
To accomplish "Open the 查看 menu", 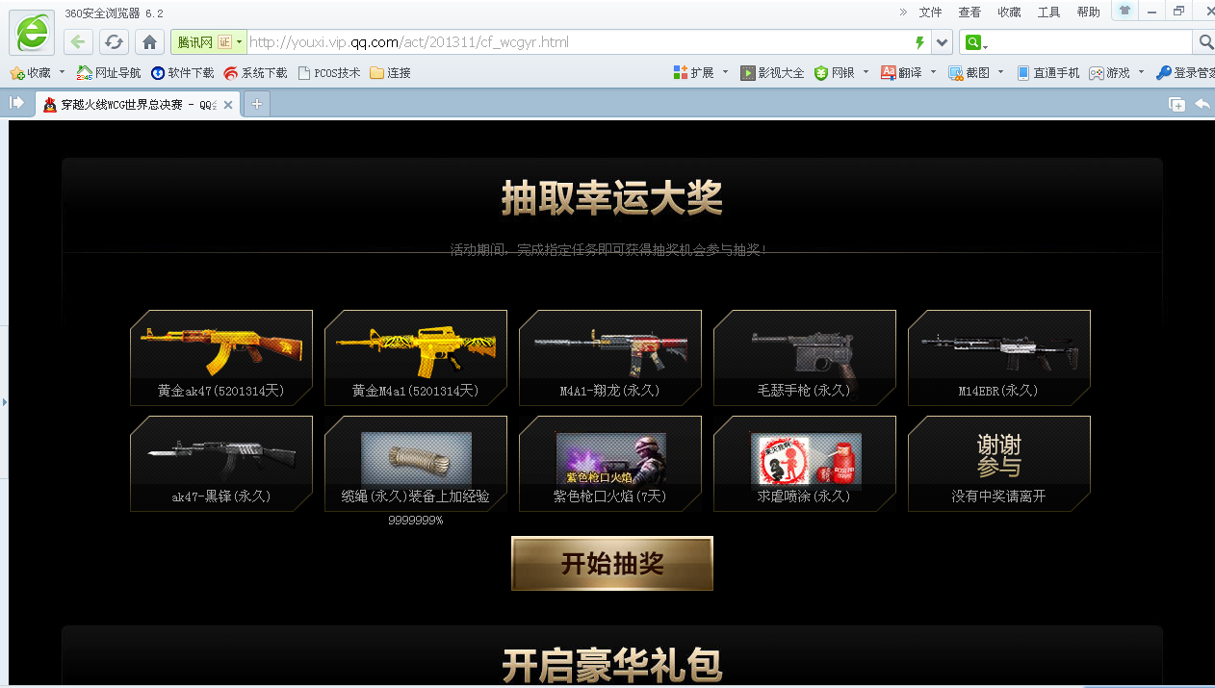I will click(969, 13).
